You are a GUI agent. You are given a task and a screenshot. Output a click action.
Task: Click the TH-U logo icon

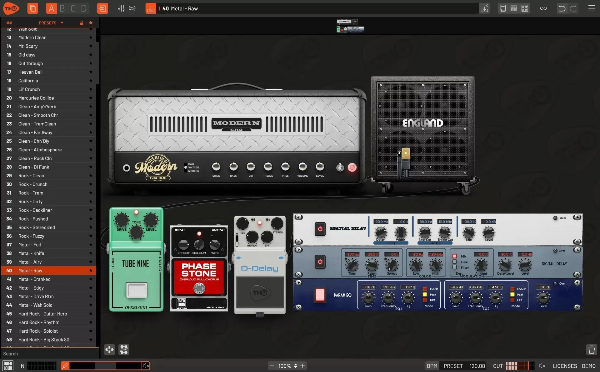(x=11, y=8)
